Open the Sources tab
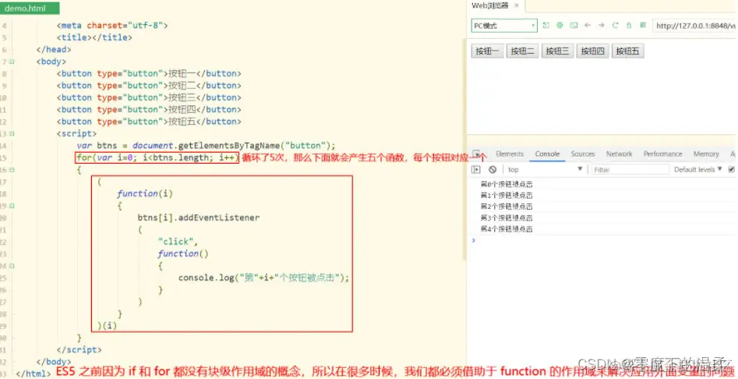 583,154
